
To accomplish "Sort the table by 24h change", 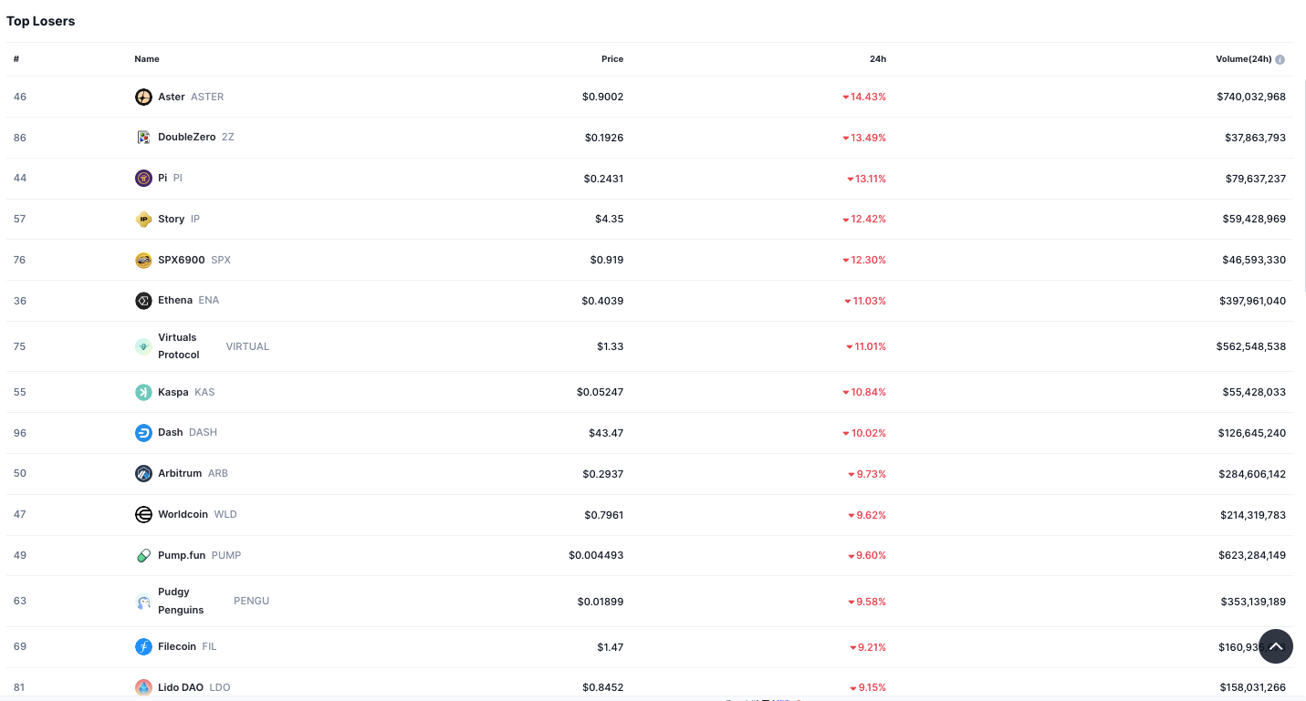I will pyautogui.click(x=877, y=58).
